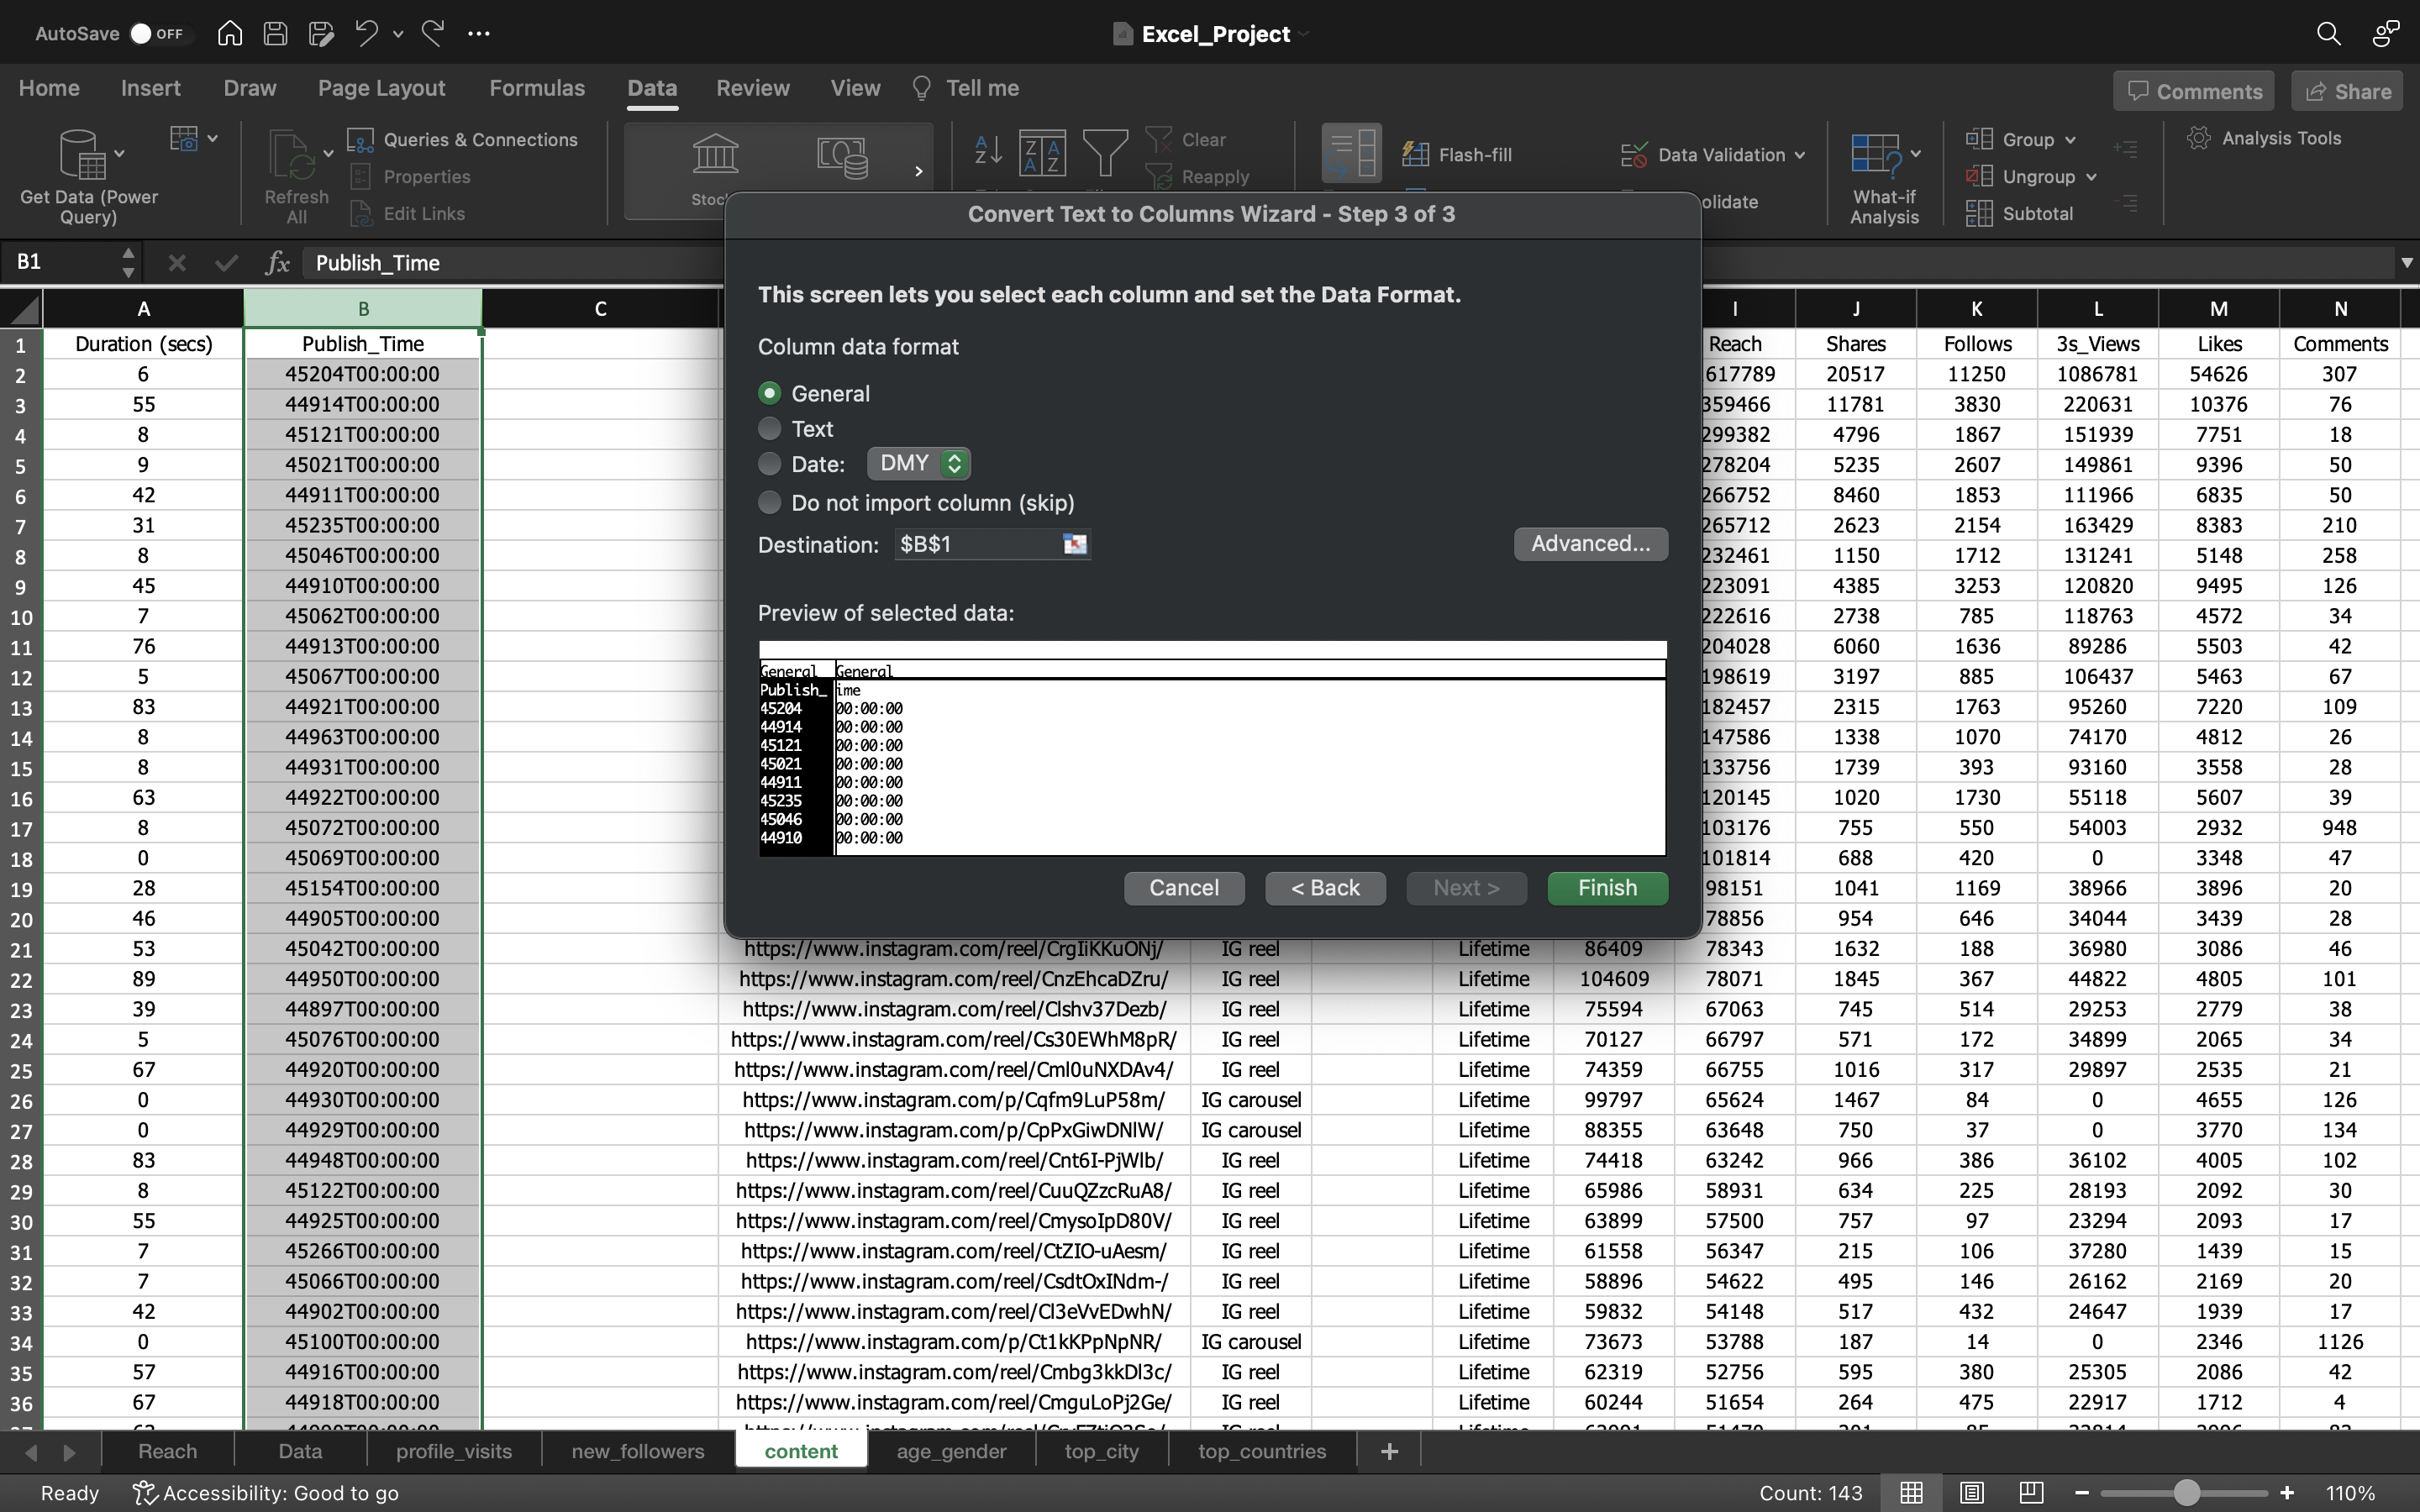2420x1512 pixels.
Task: Select the General data format radio
Action: click(769, 393)
